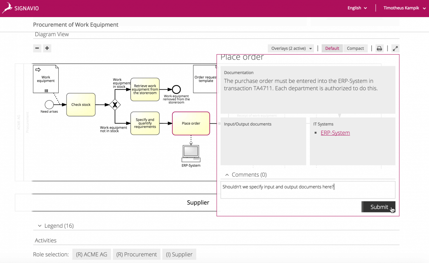Screen dimensions: 429x263
Task: Zoom into the diagram with the plus icon
Action: (47, 48)
